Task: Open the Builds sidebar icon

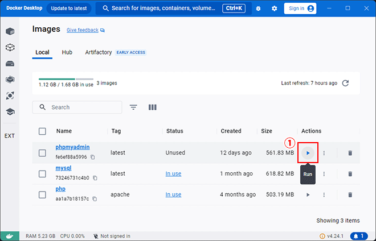Action: click(10, 80)
